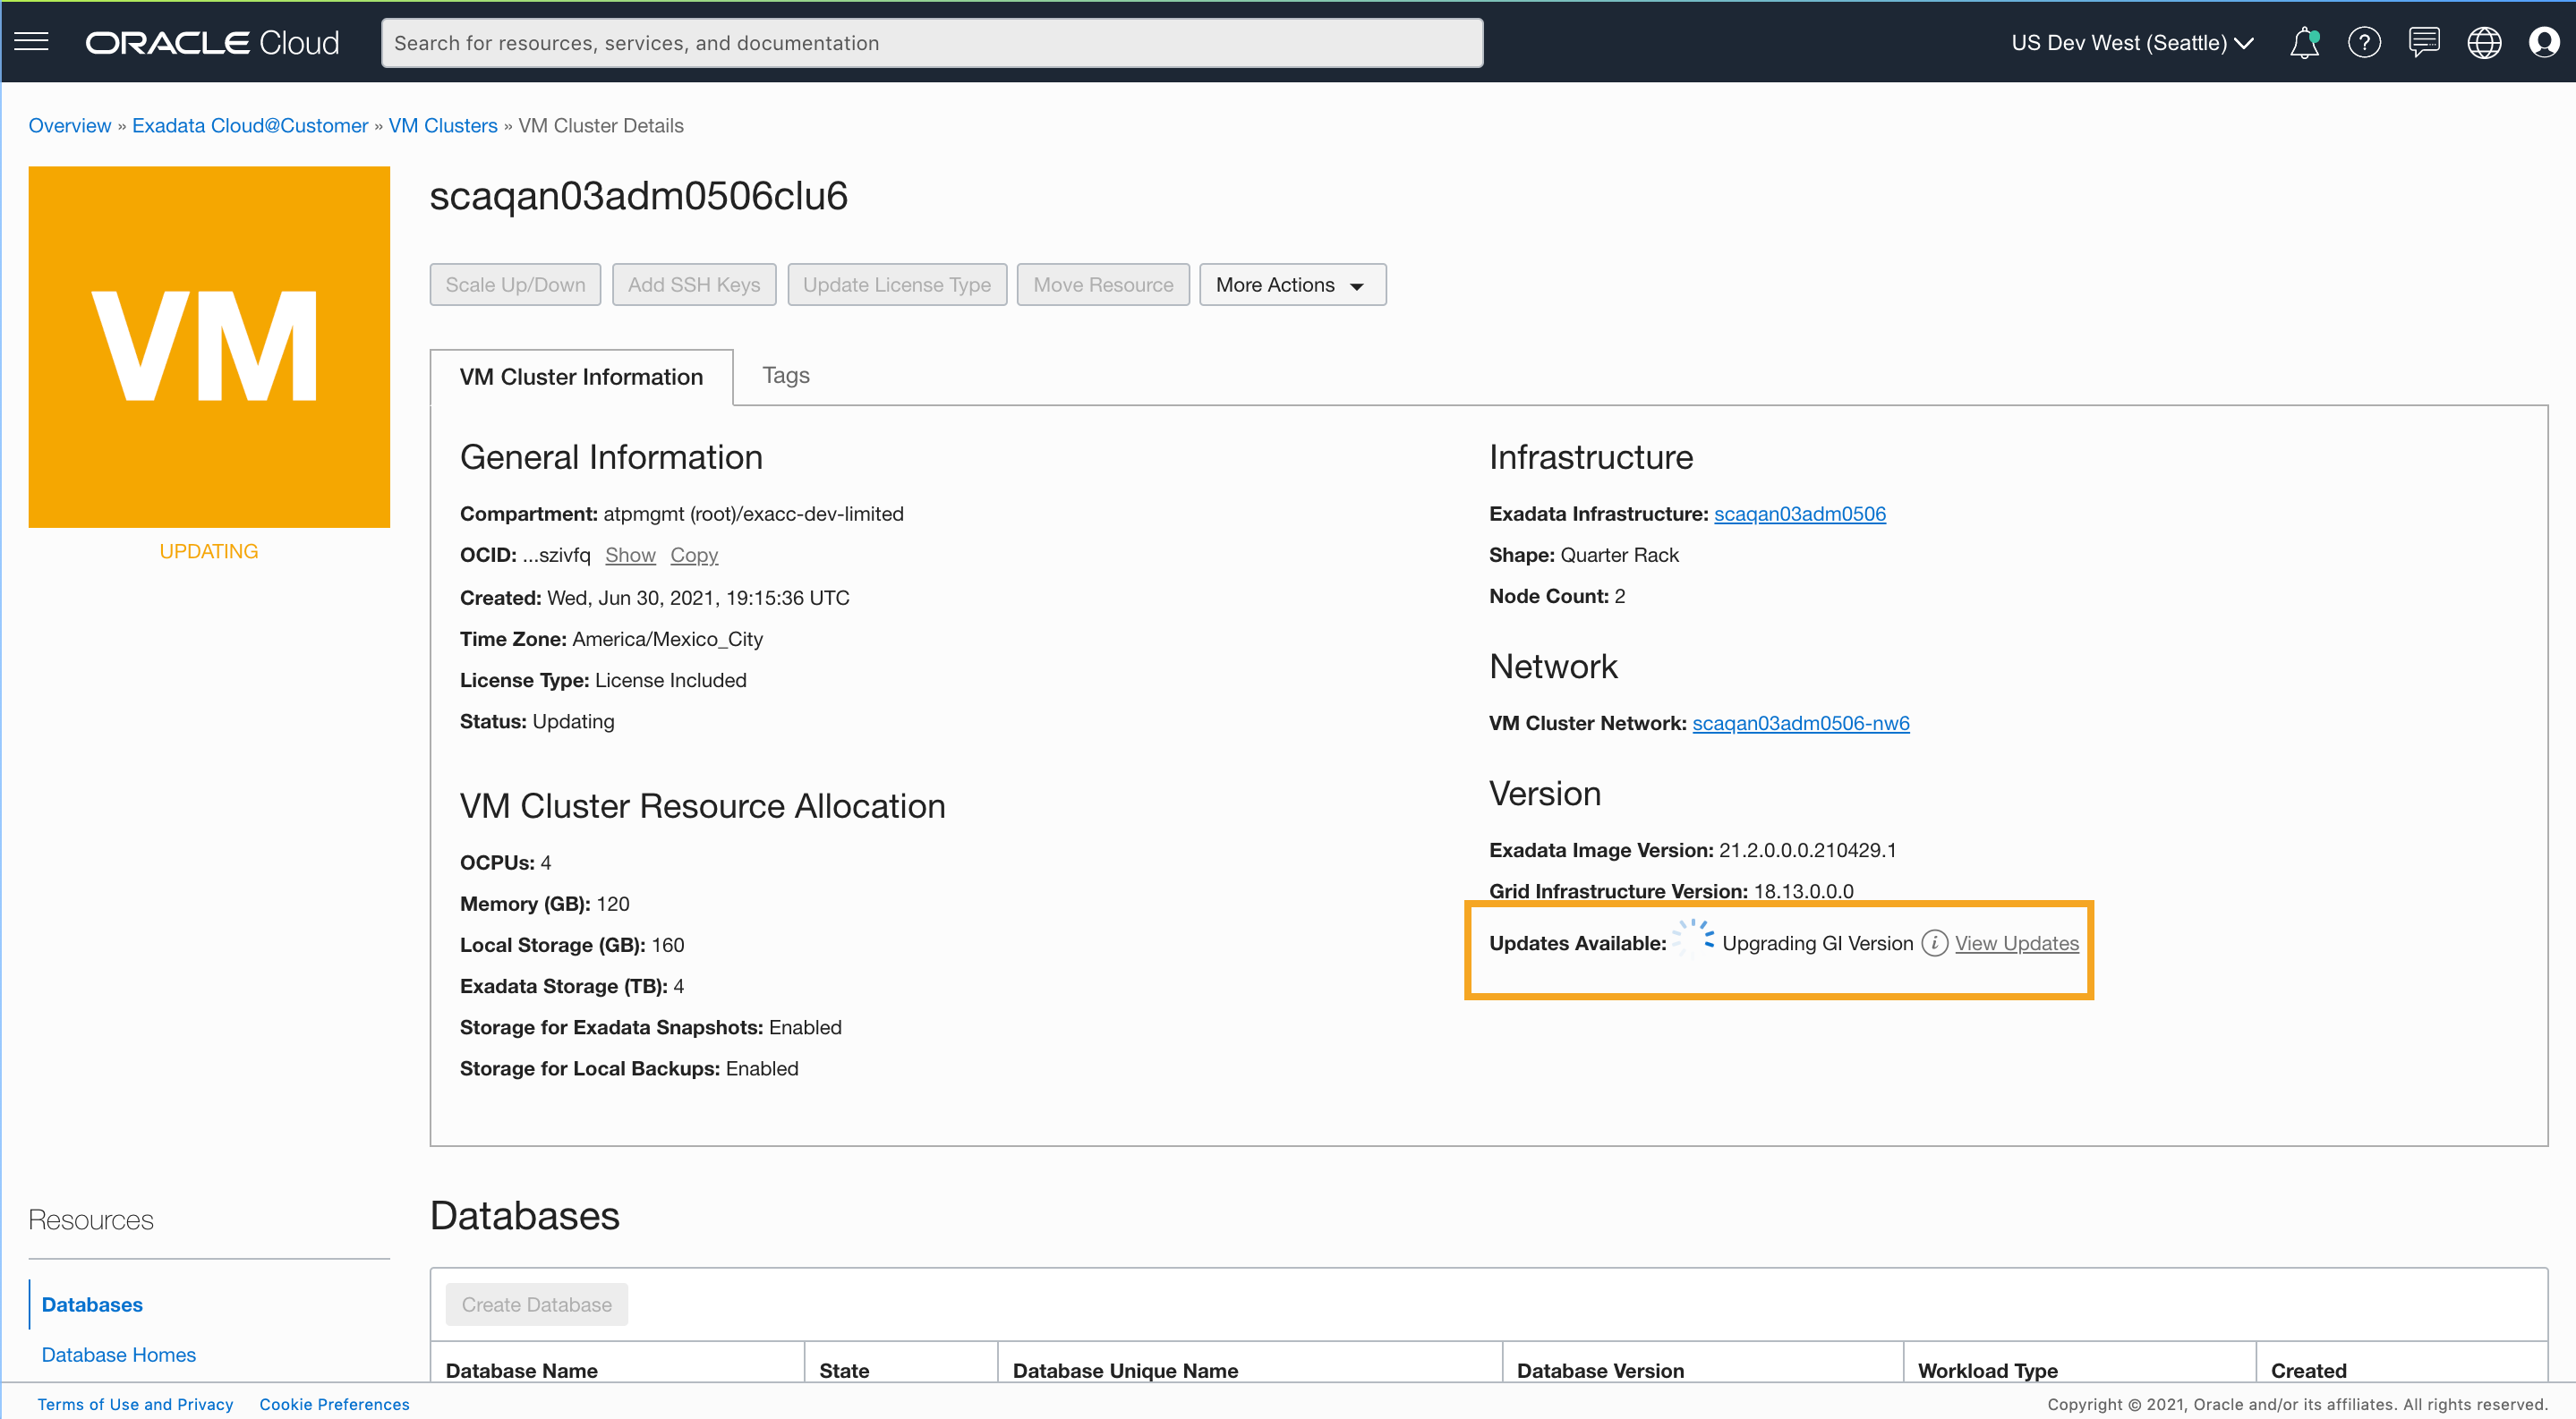Open the More Actions dropdown
The width and height of the screenshot is (2576, 1419).
click(x=1291, y=285)
